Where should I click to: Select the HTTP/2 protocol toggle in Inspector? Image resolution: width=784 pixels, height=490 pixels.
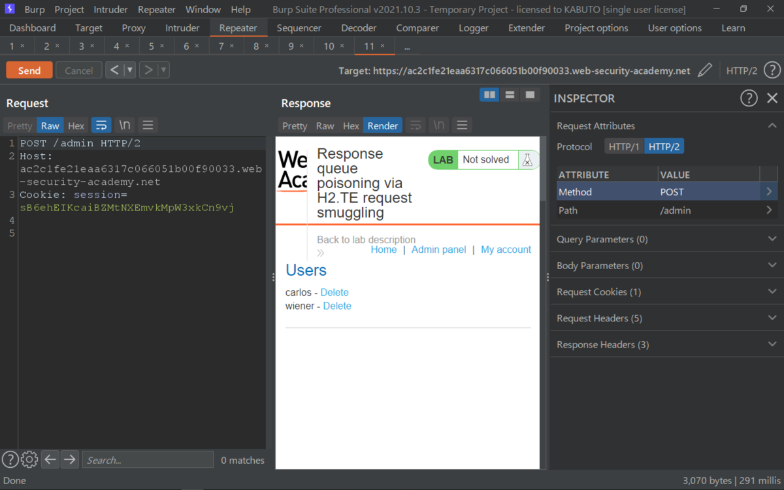[x=664, y=147]
